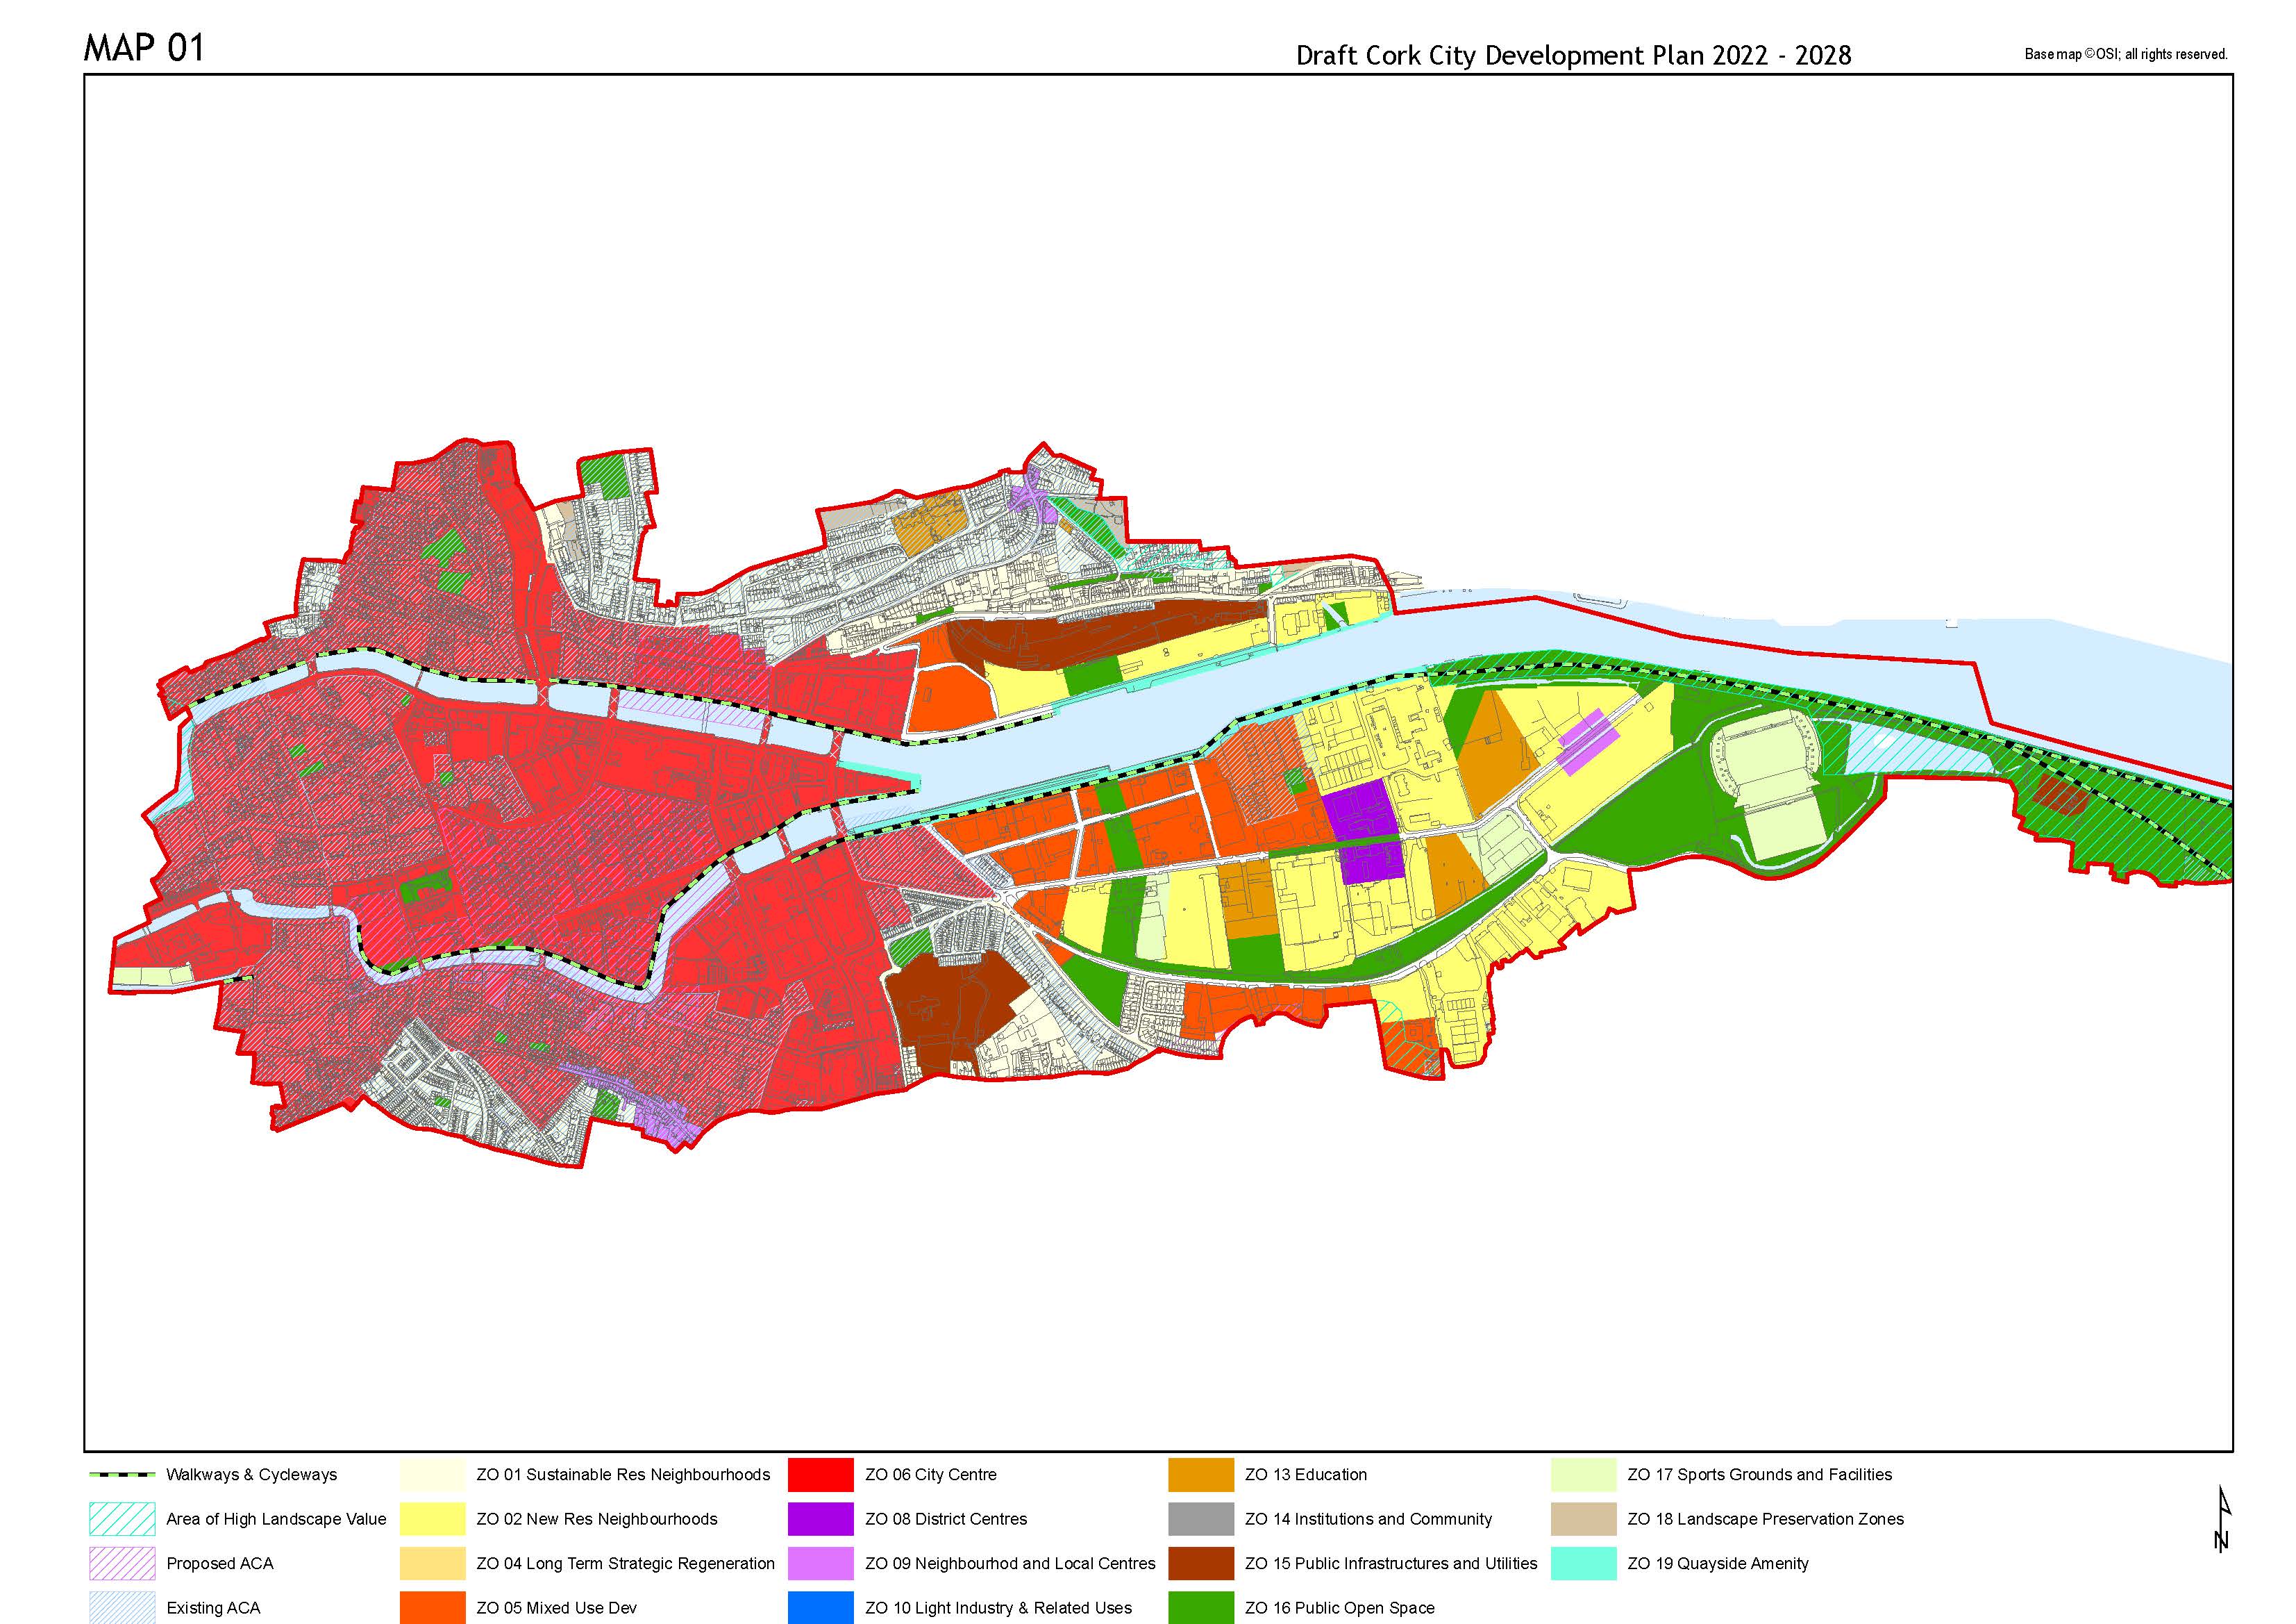Click the Area of High Landscape Value hatch symbol

tap(122, 1519)
